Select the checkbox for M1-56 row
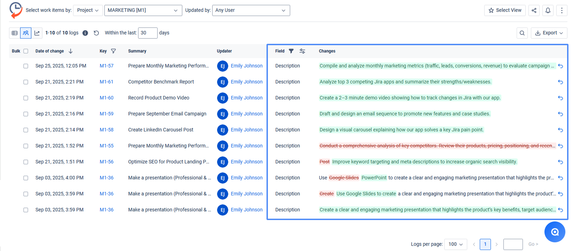The image size is (573, 251). pos(26,162)
